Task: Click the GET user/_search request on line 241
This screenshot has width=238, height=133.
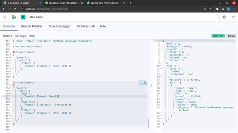Action: (23, 52)
